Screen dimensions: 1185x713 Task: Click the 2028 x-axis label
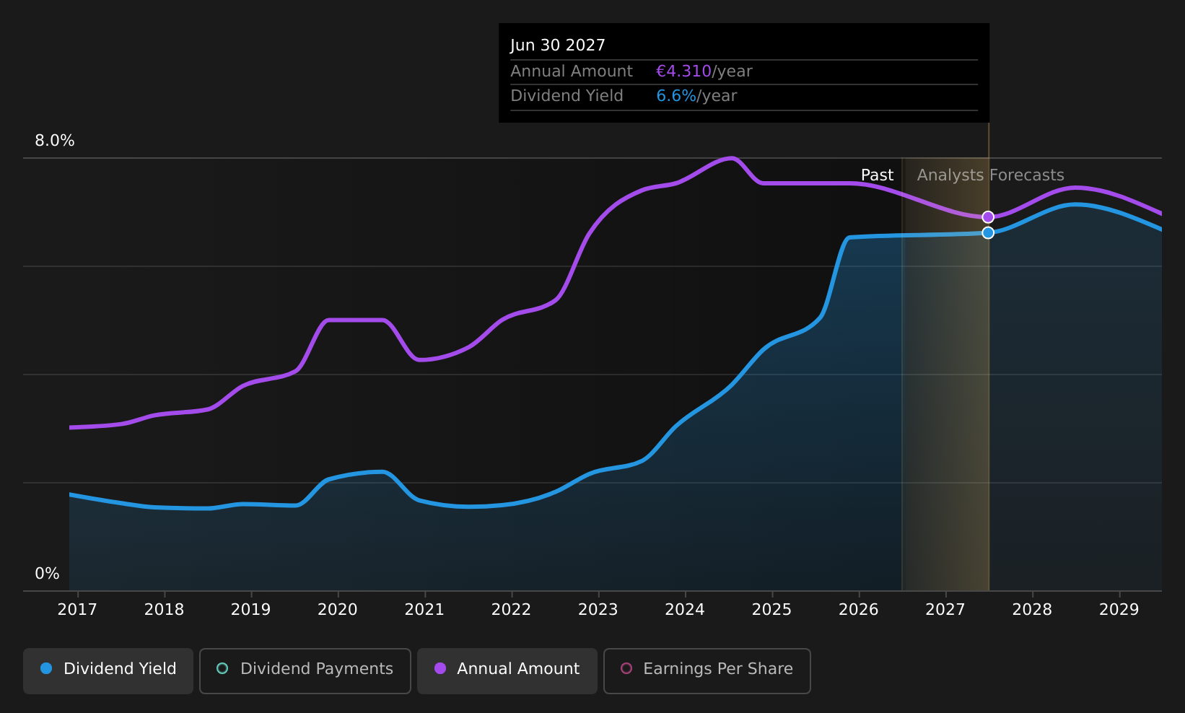pos(1032,610)
